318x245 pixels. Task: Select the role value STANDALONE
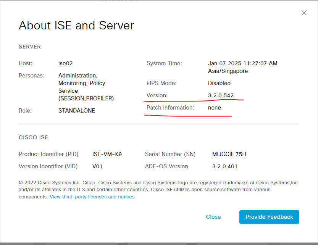tap(76, 111)
